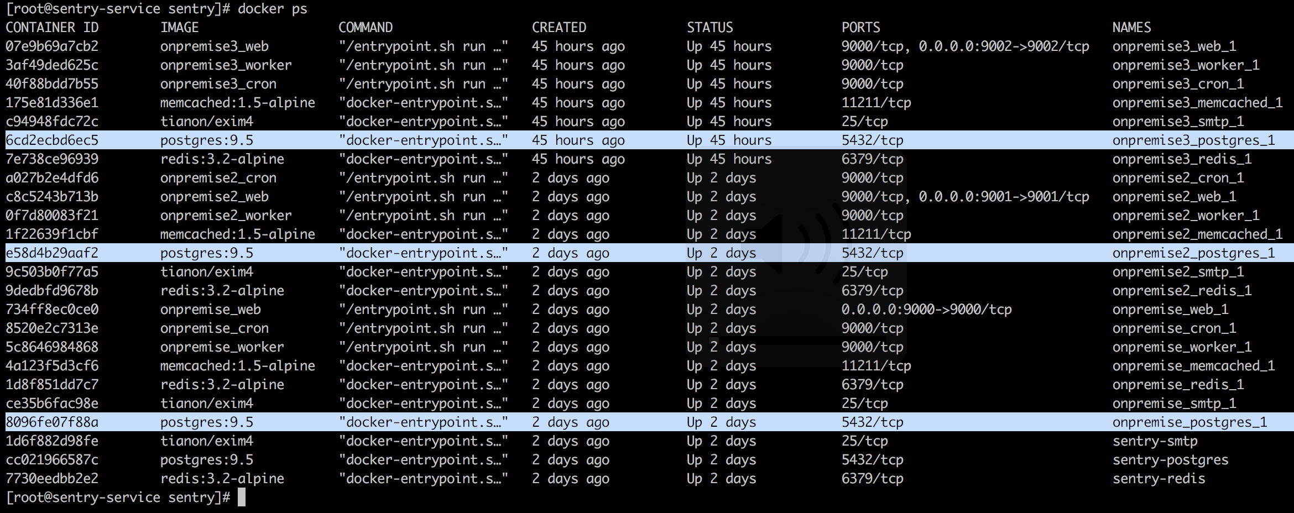
Task: Click name onpremise3_redis_1
Action: click(x=1182, y=159)
